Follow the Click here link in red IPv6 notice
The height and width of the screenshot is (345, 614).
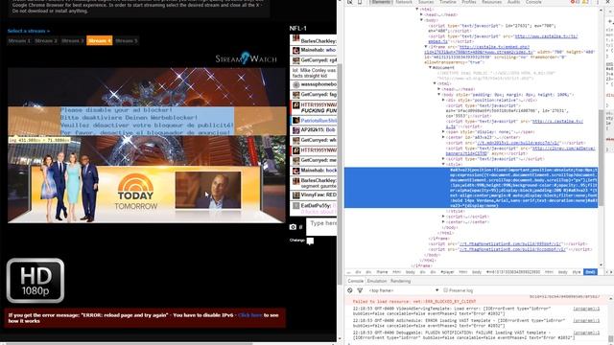249,315
